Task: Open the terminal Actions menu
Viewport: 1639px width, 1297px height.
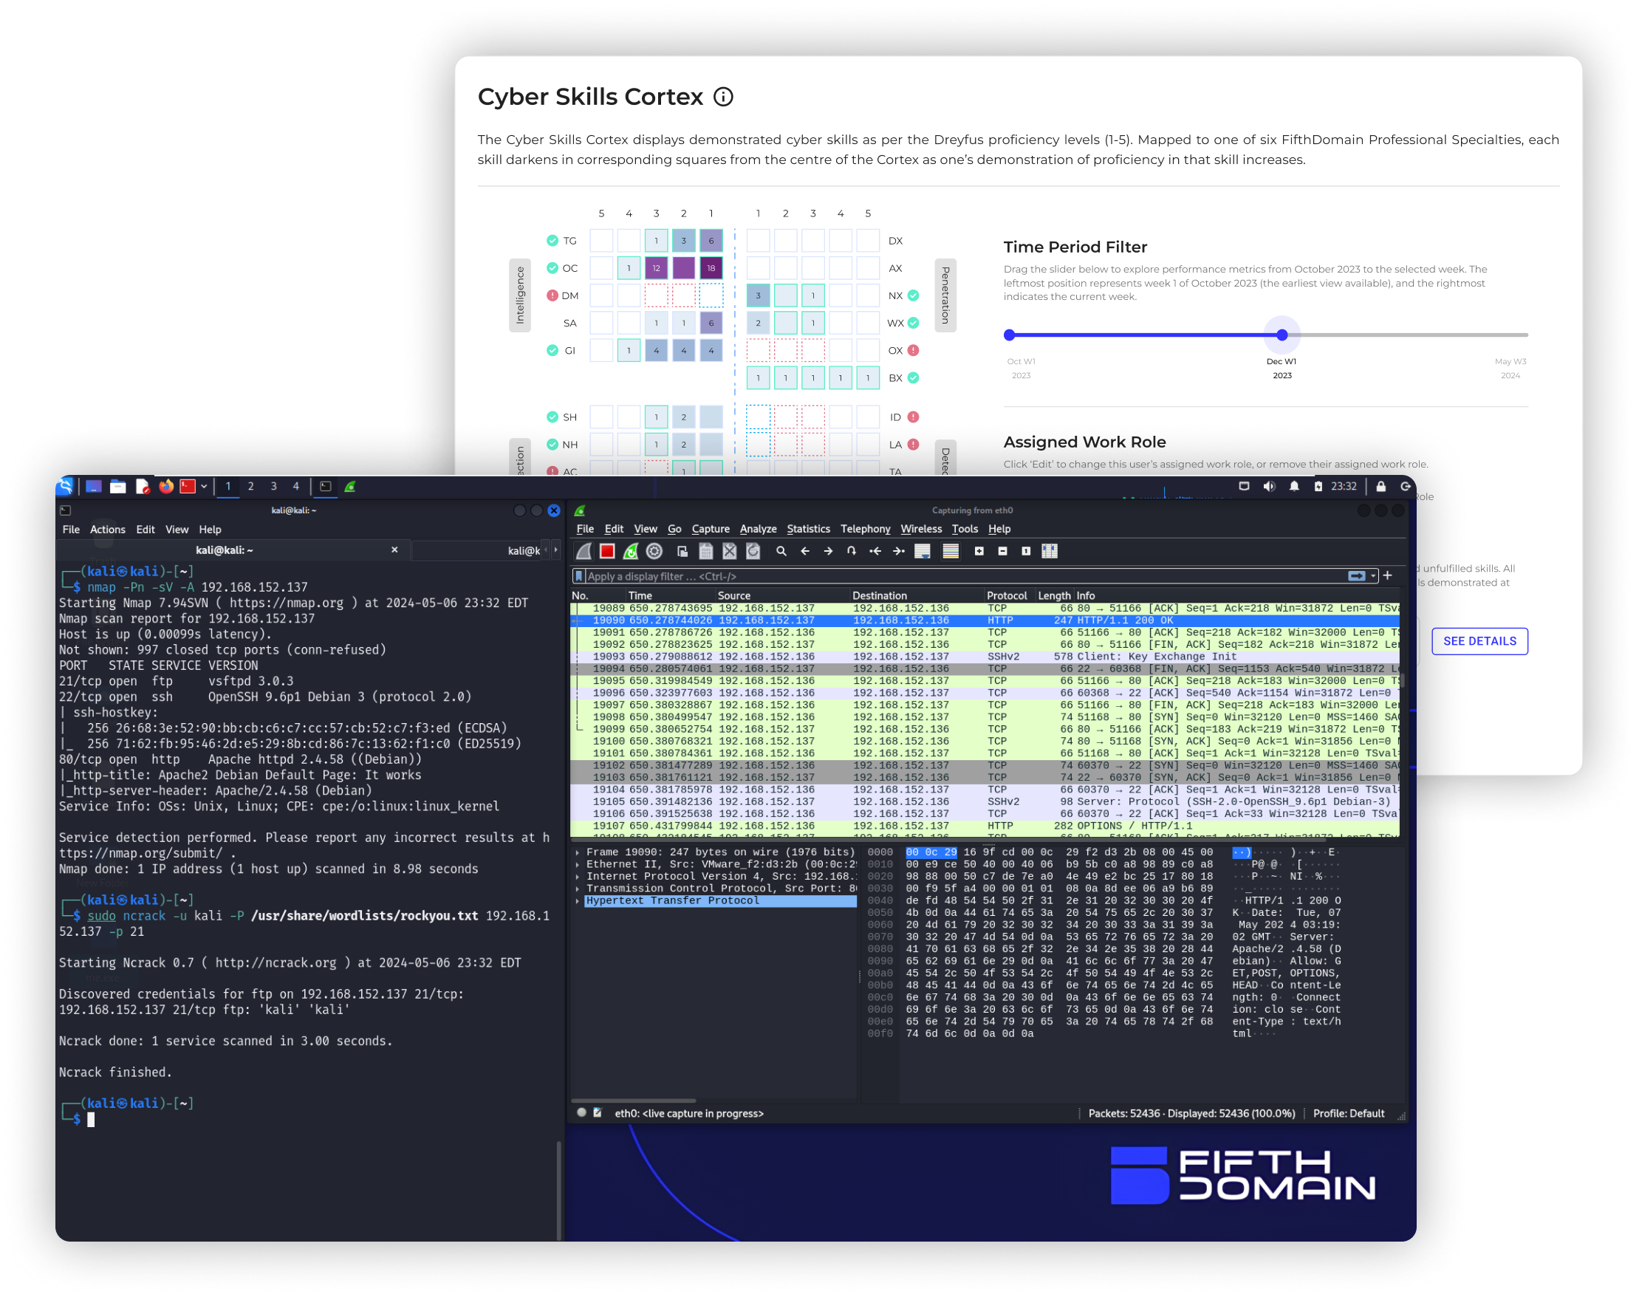Action: click(x=107, y=530)
